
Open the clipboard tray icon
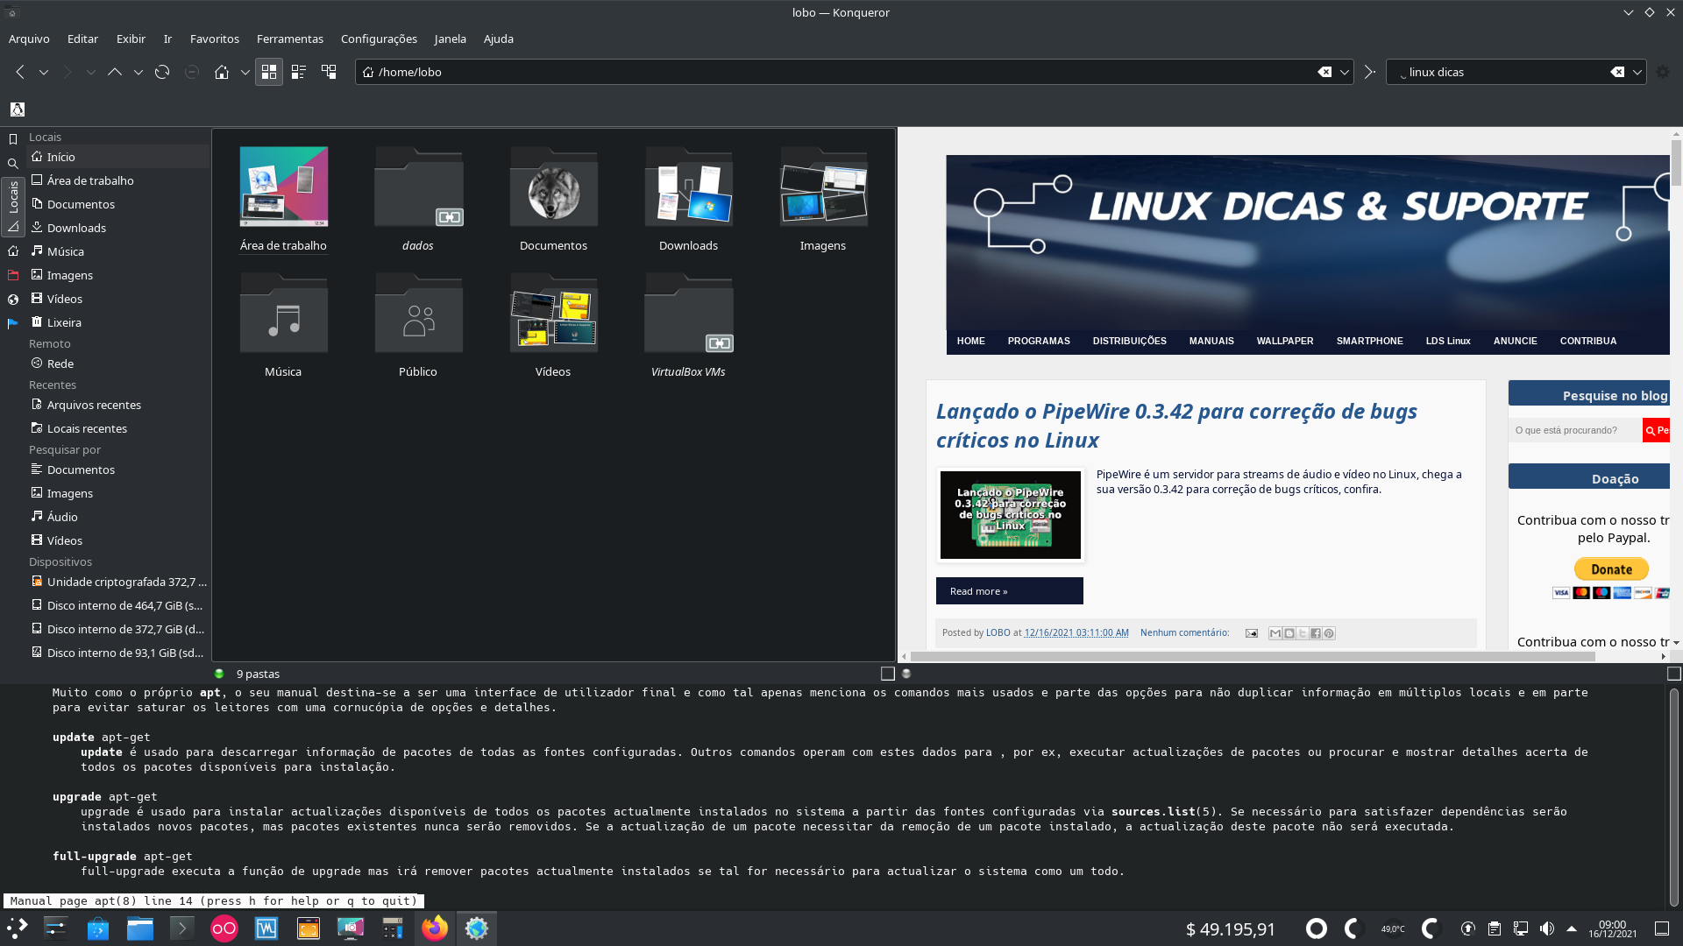(x=1494, y=928)
